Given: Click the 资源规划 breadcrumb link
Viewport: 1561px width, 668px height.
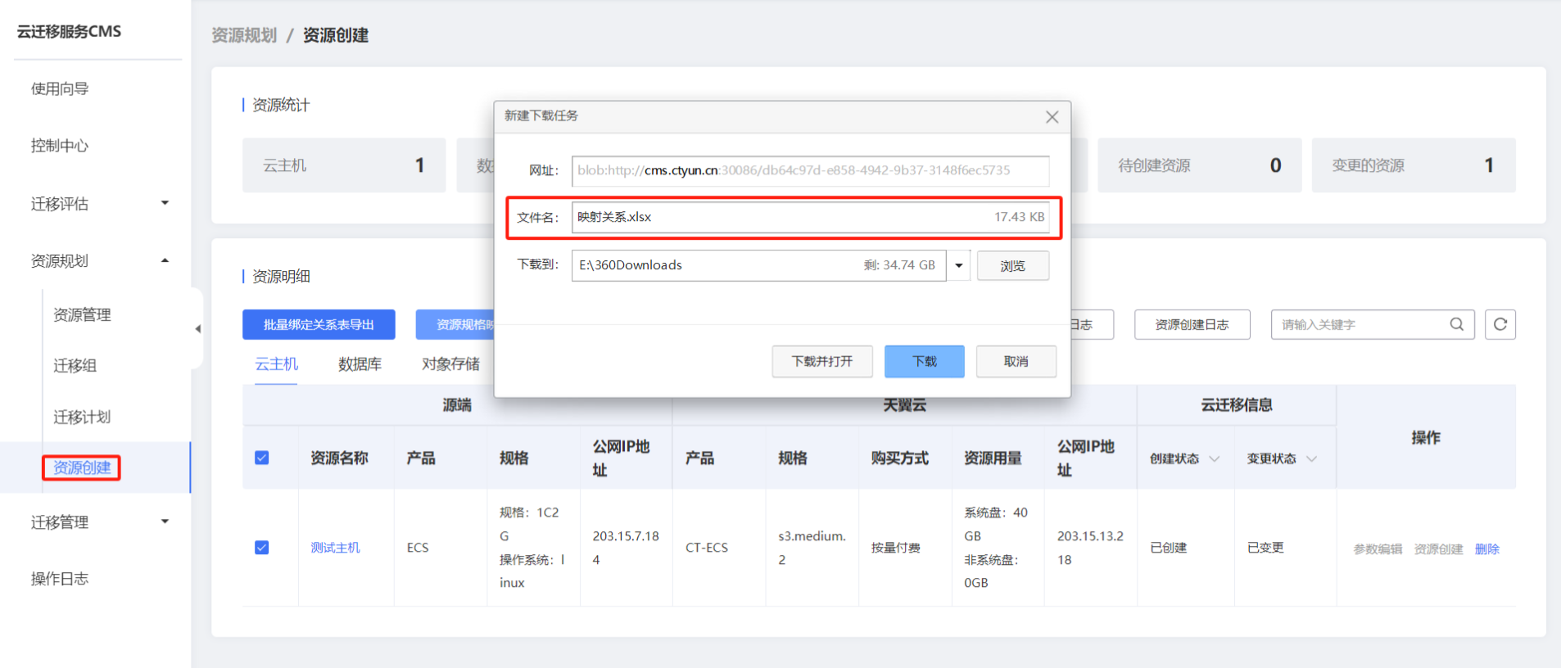Looking at the screenshot, I should pyautogui.click(x=244, y=35).
